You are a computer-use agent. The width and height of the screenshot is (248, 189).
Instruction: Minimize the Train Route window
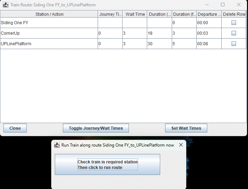207,5
